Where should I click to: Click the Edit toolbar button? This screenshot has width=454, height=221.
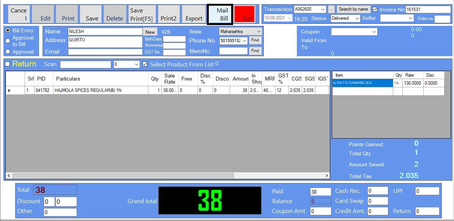point(43,14)
